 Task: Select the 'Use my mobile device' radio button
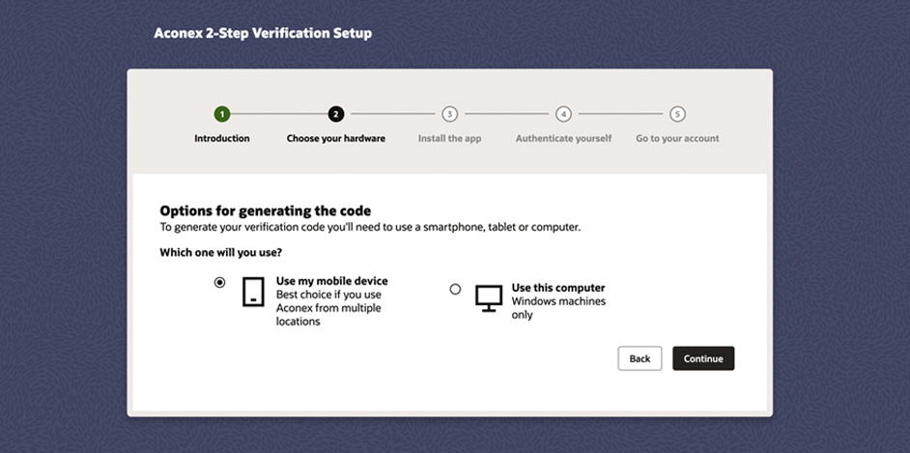pos(219,283)
